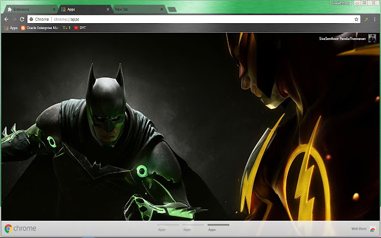This screenshot has width=381, height=238.
Task: Go back using the browser back arrow
Action: tap(7, 19)
